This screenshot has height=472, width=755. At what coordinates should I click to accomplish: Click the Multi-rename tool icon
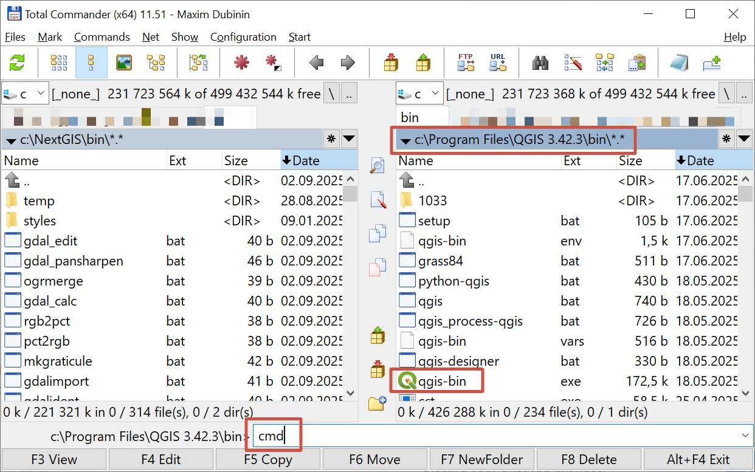[573, 63]
